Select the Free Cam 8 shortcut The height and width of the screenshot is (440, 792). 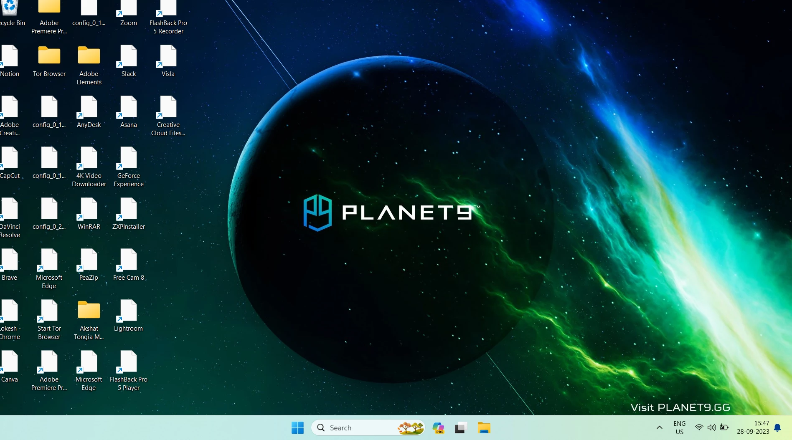tap(128, 265)
